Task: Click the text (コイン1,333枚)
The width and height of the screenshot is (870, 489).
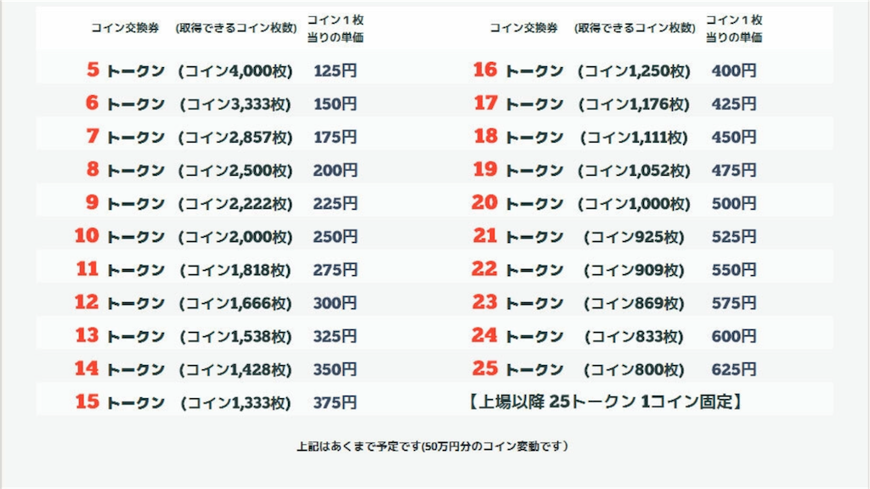Action: coord(235,403)
